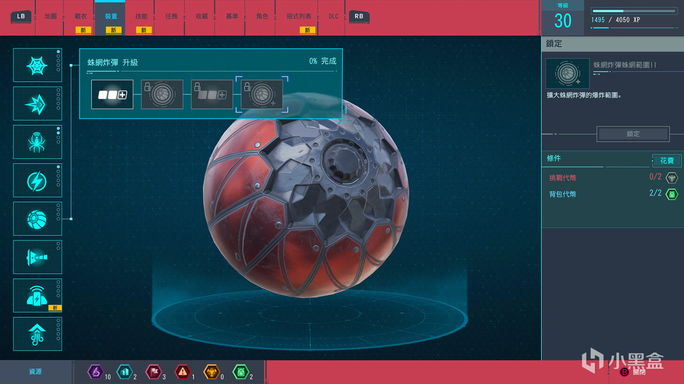Choose the first unlocked capacity upgrade node
The width and height of the screenshot is (684, 384).
[112, 94]
